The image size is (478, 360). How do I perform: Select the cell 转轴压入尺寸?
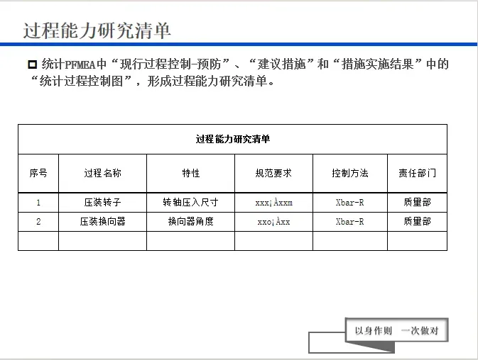[191, 203]
